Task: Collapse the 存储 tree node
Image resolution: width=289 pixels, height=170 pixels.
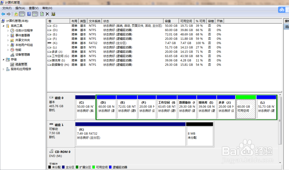Action: tap(3, 59)
